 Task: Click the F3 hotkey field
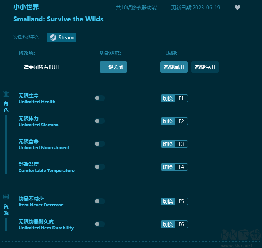[x=181, y=144]
